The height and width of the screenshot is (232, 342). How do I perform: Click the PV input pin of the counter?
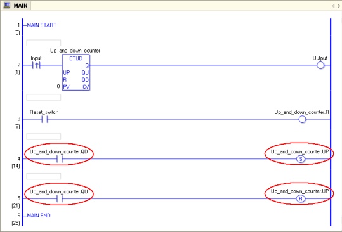66,87
